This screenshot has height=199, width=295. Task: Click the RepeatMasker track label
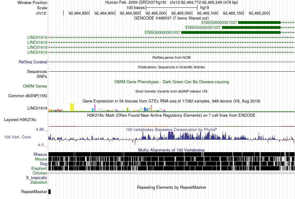34,192
